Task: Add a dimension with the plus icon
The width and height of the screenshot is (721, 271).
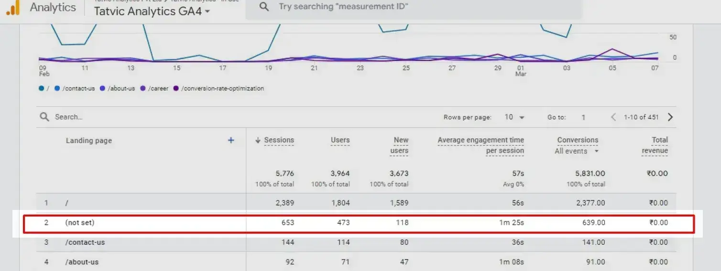Action: [231, 140]
